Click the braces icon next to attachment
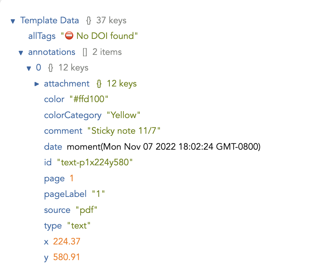This screenshot has width=319, height=266. point(98,83)
